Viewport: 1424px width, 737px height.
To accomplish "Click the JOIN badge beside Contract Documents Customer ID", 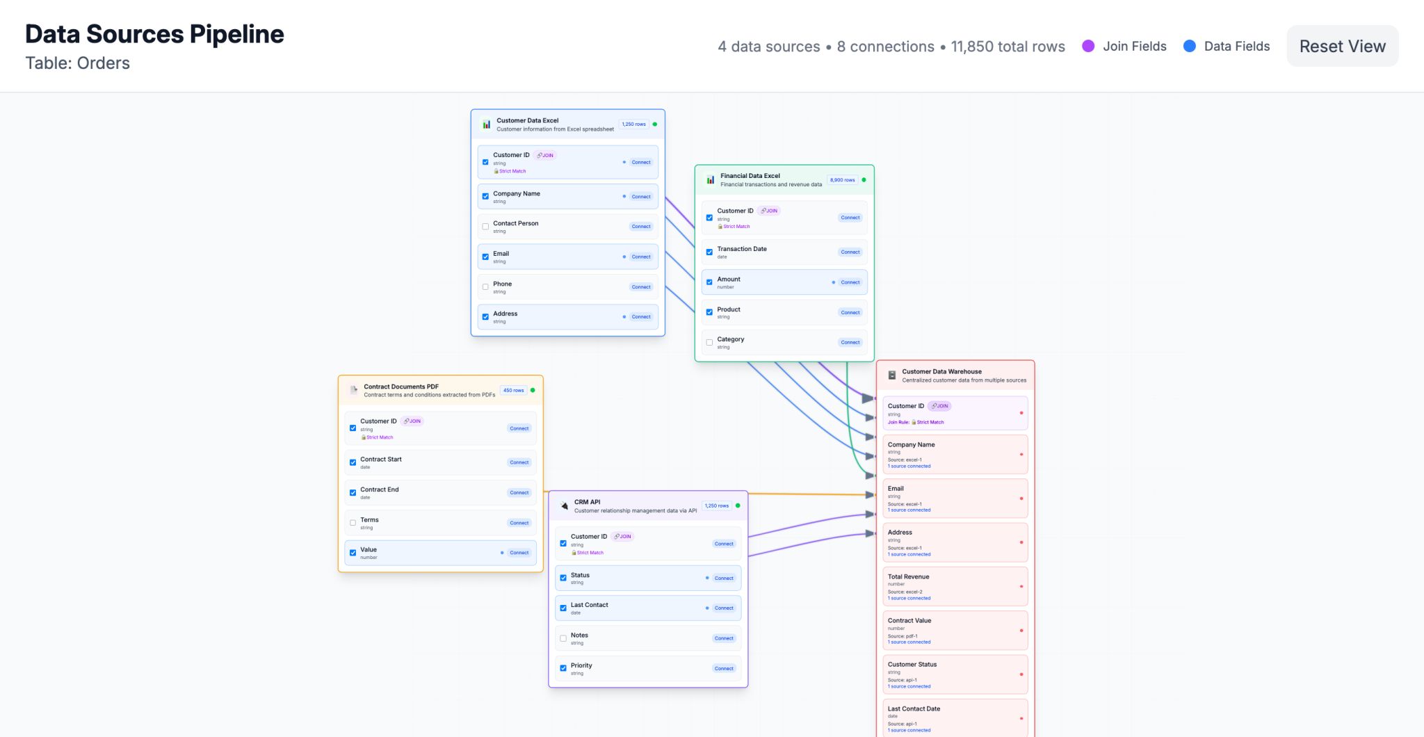I will pos(413,421).
